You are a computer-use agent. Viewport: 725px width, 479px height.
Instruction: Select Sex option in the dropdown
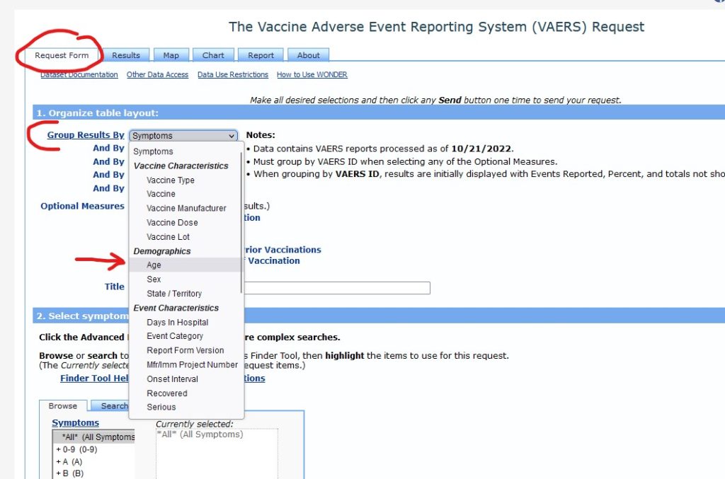[x=154, y=279]
